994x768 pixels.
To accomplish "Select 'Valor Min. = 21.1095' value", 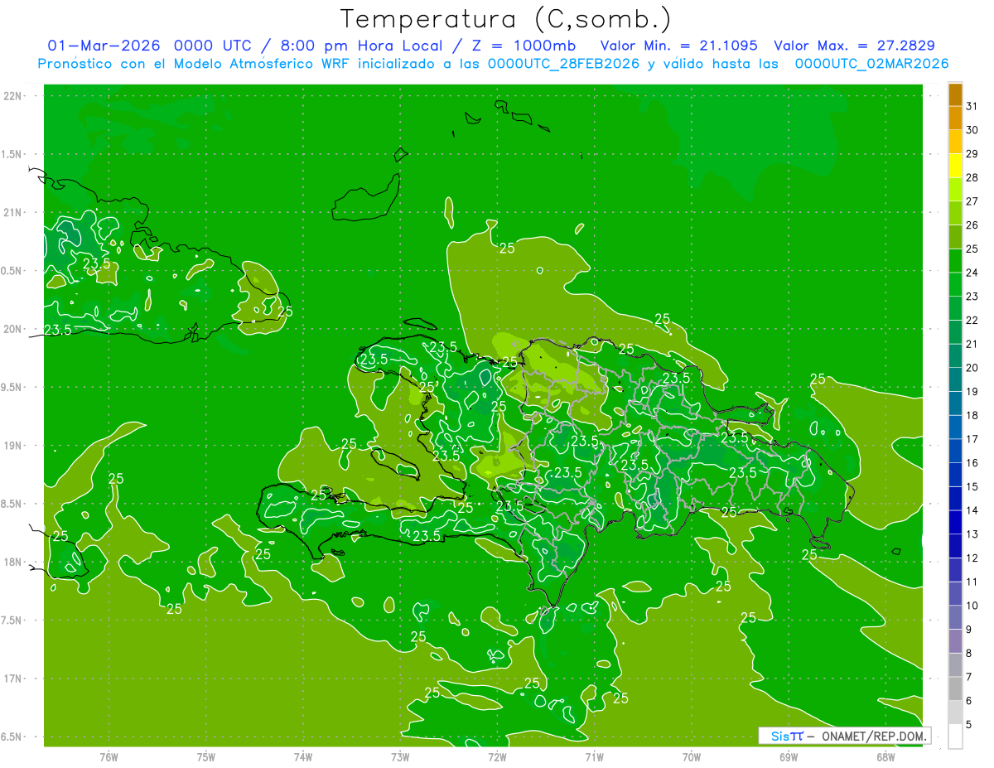I will (x=678, y=46).
